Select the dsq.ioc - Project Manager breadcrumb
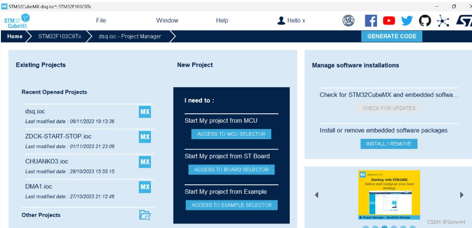 click(130, 36)
